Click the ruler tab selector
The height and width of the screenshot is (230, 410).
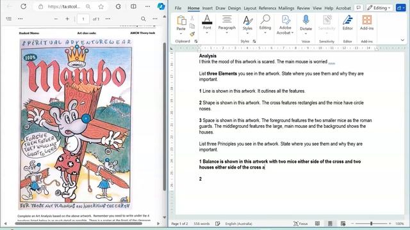point(172,49)
